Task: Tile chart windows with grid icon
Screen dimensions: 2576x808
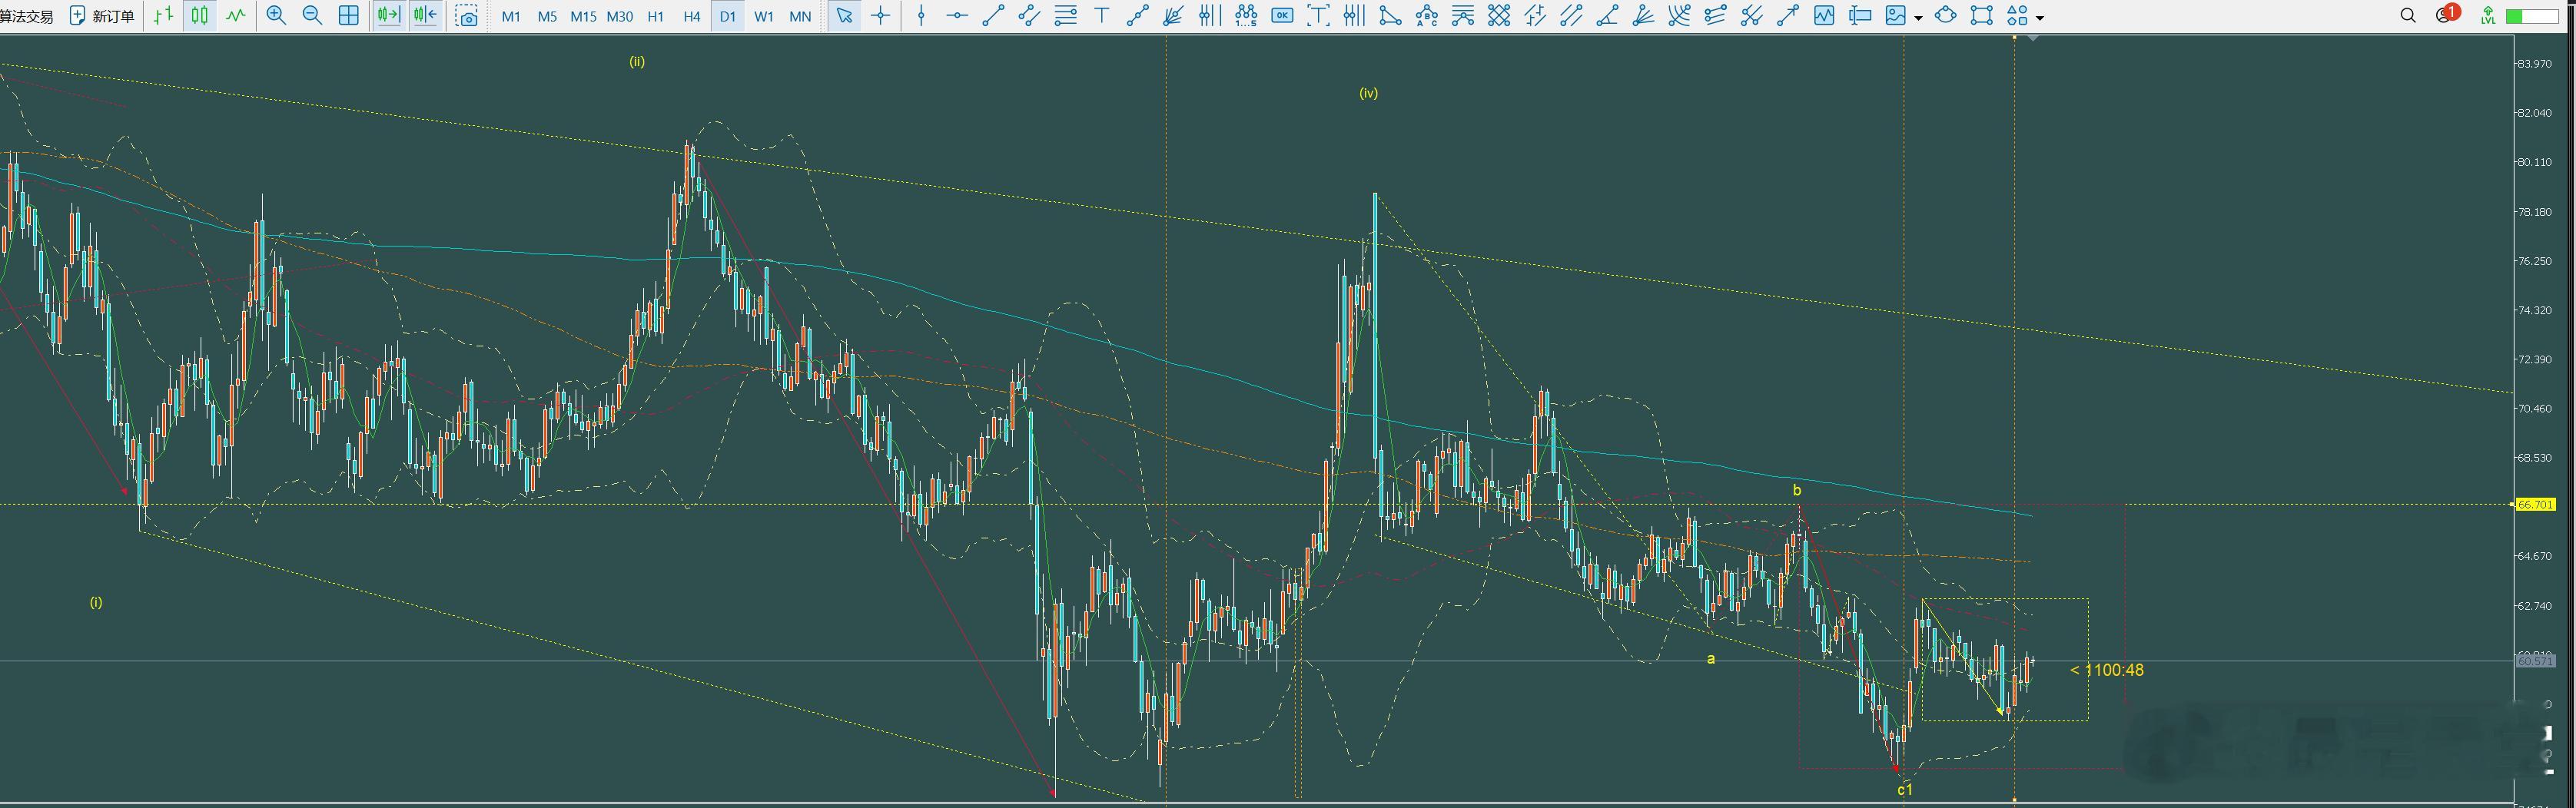Action: (349, 16)
